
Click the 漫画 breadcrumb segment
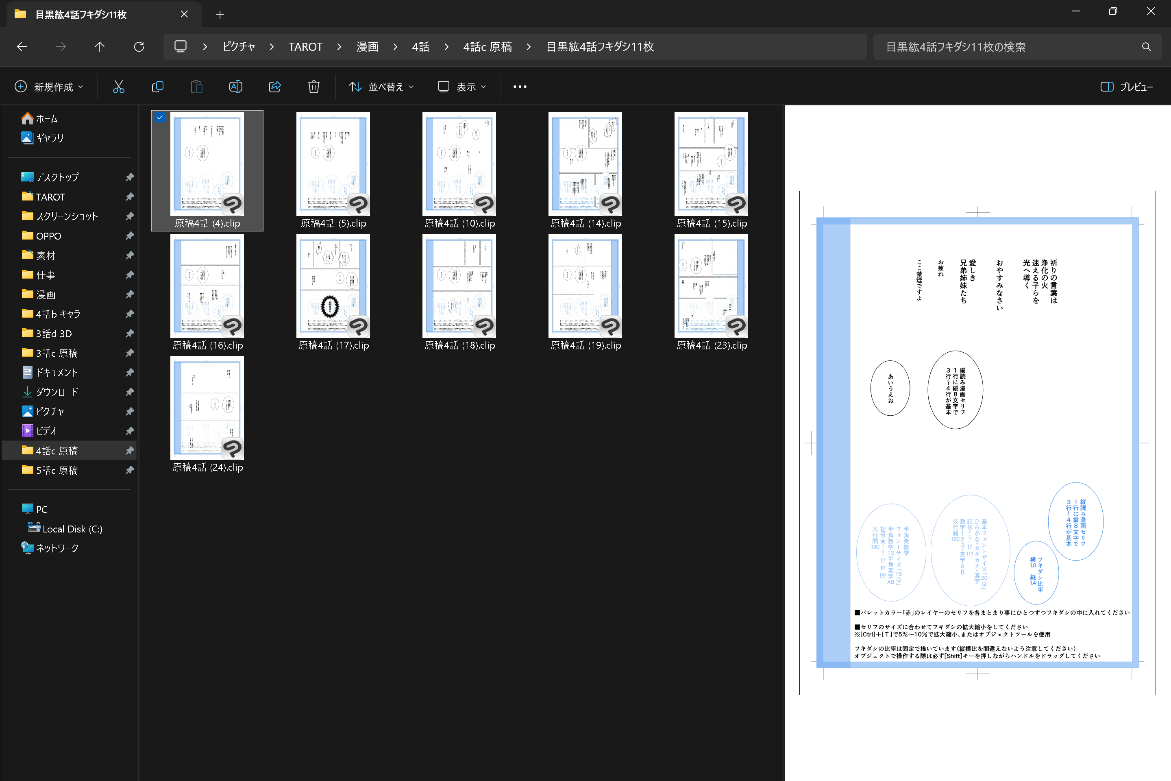368,47
